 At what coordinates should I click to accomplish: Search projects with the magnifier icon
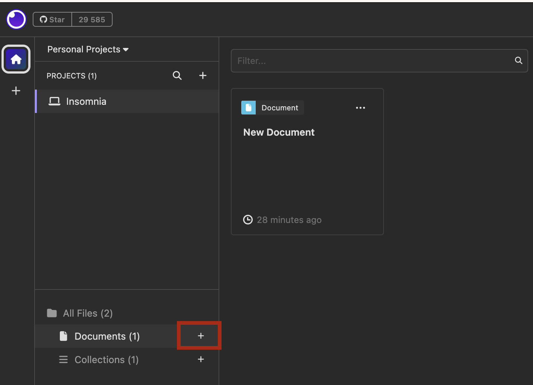(177, 75)
